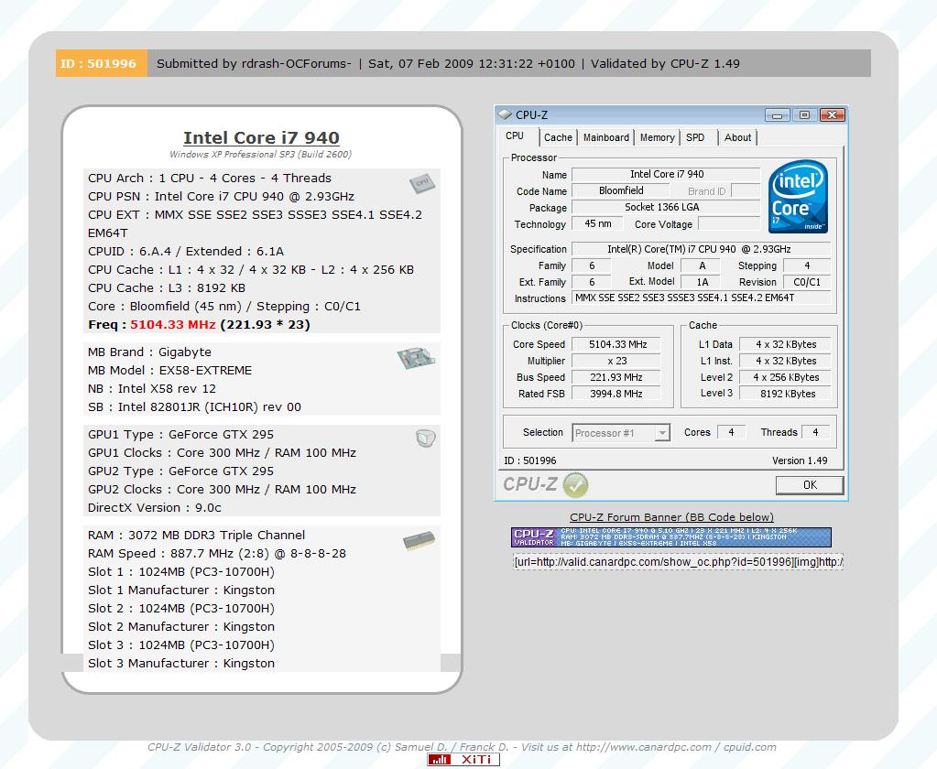Click the Instructions field in CPU-Z
937x769 pixels.
click(x=702, y=298)
